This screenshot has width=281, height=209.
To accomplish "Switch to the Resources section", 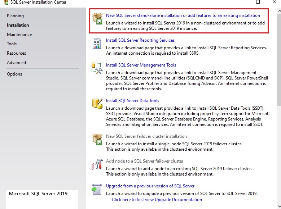I will (x=16, y=53).
